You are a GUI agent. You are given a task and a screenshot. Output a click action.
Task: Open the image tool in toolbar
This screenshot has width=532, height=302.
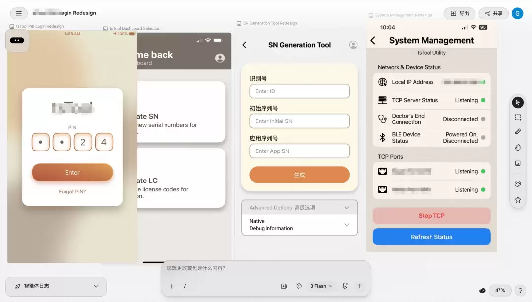518,163
